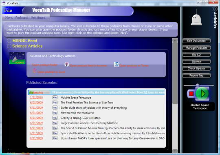220x155 pixels.
Task: Play The Final Frontier Star Trek episode
Action: pyautogui.click(x=55, y=103)
